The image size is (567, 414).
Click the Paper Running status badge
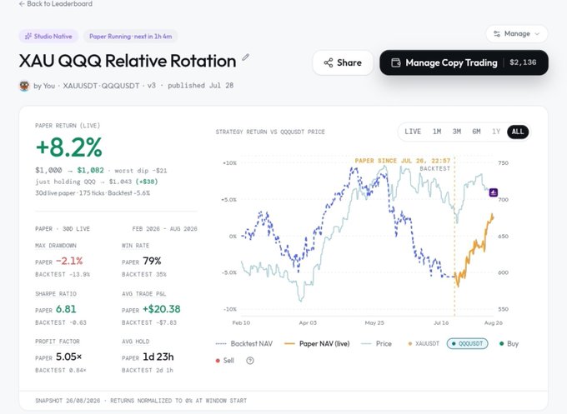(x=131, y=36)
